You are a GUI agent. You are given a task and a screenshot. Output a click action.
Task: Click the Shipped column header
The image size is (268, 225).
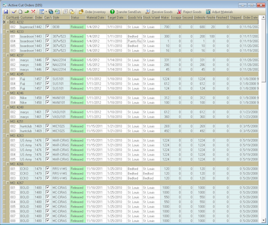click(235, 17)
